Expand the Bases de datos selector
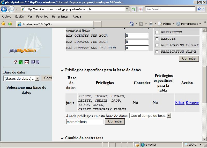This screenshot has width=207, height=148. coord(37,78)
